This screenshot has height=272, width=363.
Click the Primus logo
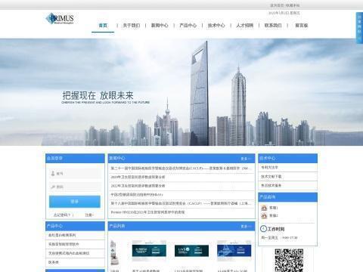[x=60, y=19]
